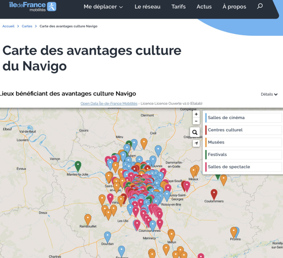
Task: Select the orange marker at Melun
Action: click(171, 235)
